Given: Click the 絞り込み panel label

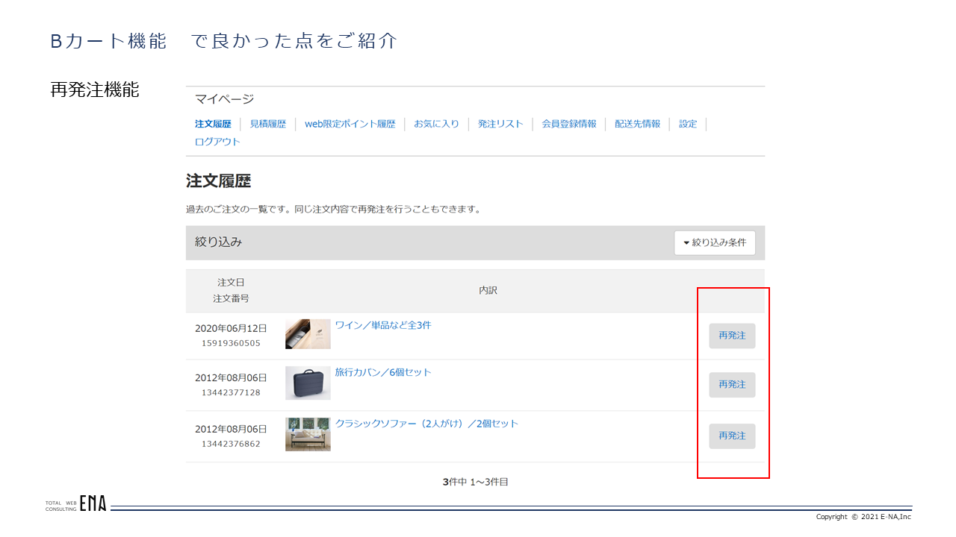Looking at the screenshot, I should point(219,242).
